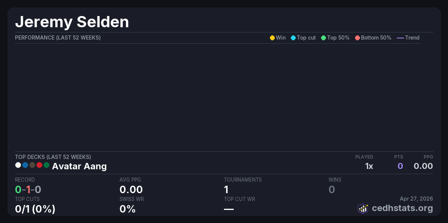Click the red mana symbol
This screenshot has width=448, height=223.
point(39,165)
